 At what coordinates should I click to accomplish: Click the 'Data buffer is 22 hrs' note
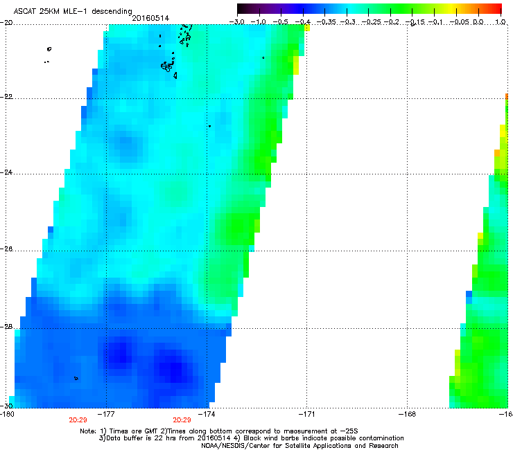pyautogui.click(x=251, y=438)
